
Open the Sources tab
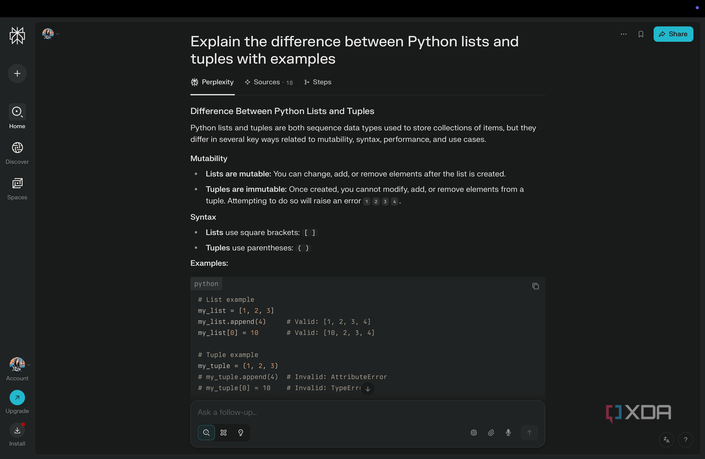[x=268, y=82]
